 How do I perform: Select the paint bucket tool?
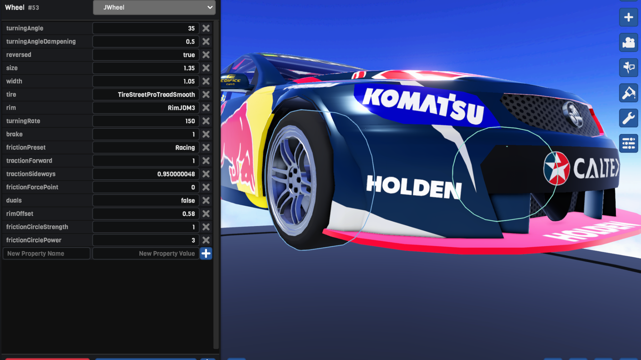point(629,93)
